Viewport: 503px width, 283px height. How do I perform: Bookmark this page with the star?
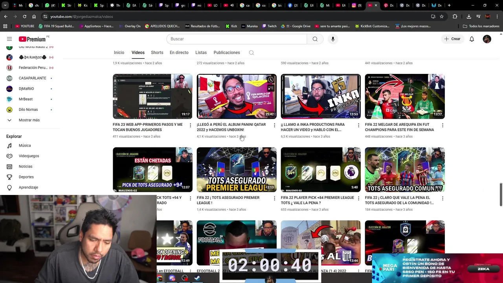point(442,17)
